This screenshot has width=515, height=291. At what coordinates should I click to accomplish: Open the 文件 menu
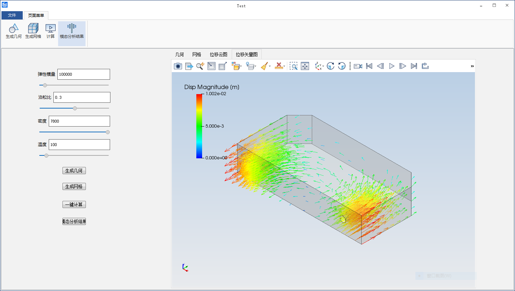pos(12,16)
